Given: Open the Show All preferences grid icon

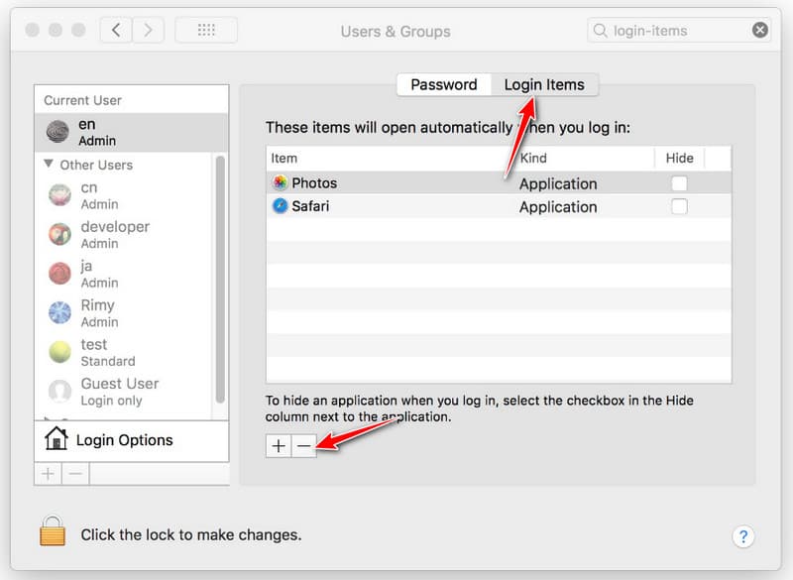Looking at the screenshot, I should [206, 30].
